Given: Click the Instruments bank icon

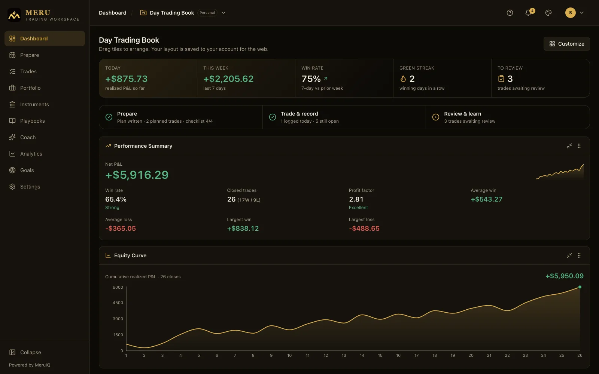Looking at the screenshot, I should [12, 104].
